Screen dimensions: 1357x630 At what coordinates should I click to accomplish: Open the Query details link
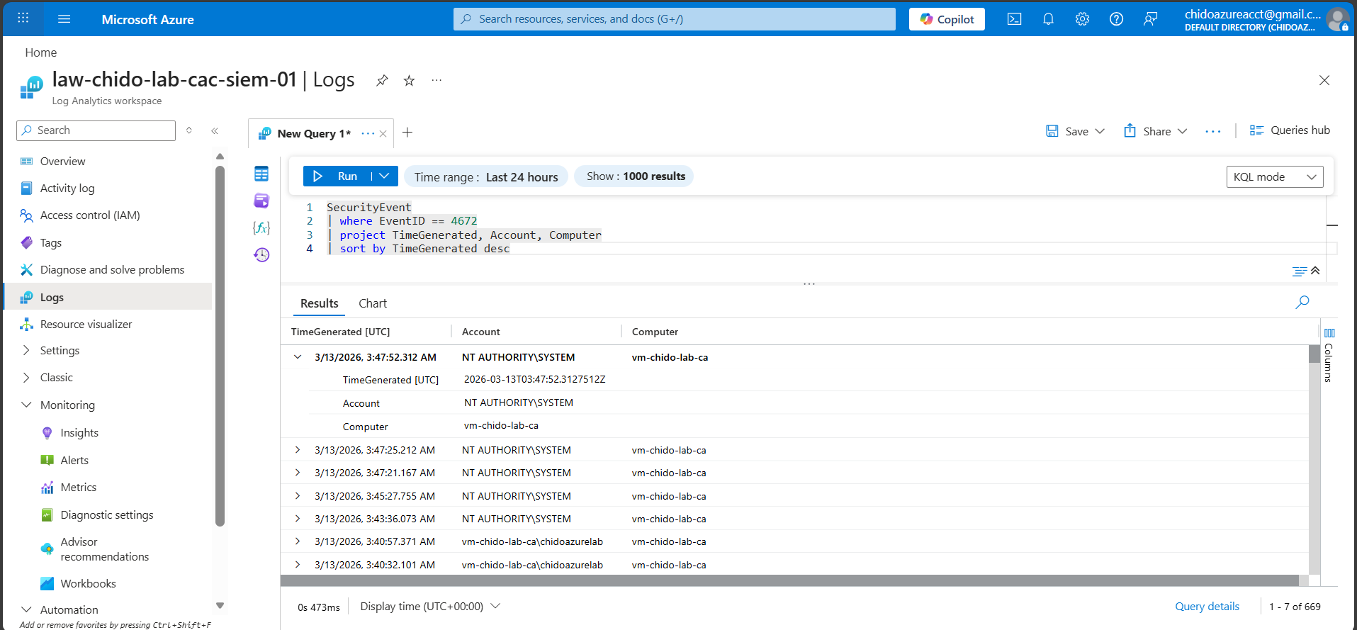tap(1207, 607)
